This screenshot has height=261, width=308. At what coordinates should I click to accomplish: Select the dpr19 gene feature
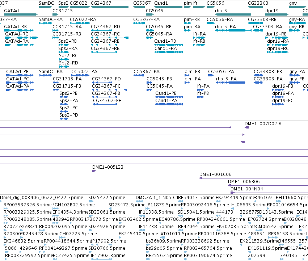click(277, 14)
